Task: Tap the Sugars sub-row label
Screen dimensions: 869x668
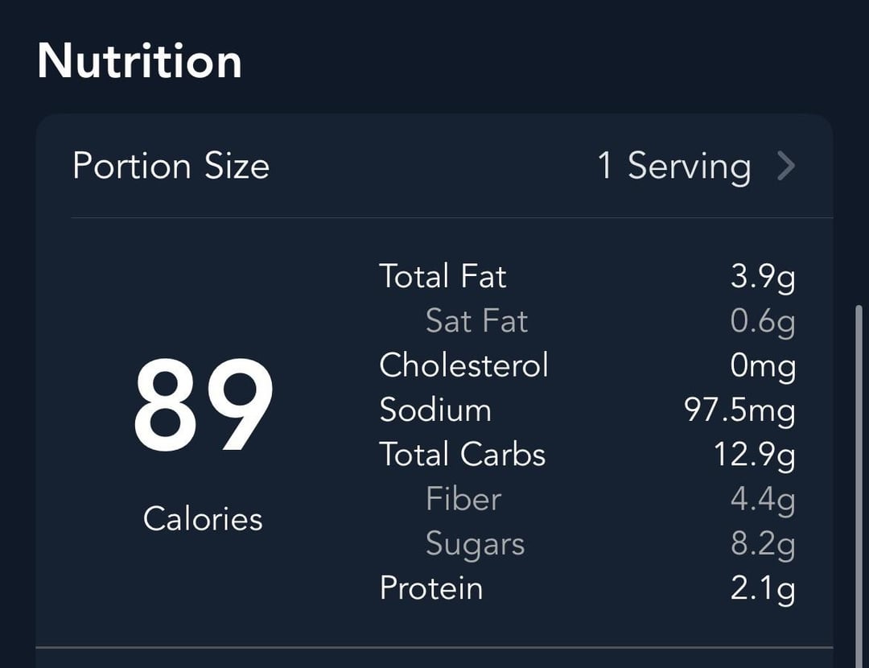Action: pyautogui.click(x=475, y=544)
